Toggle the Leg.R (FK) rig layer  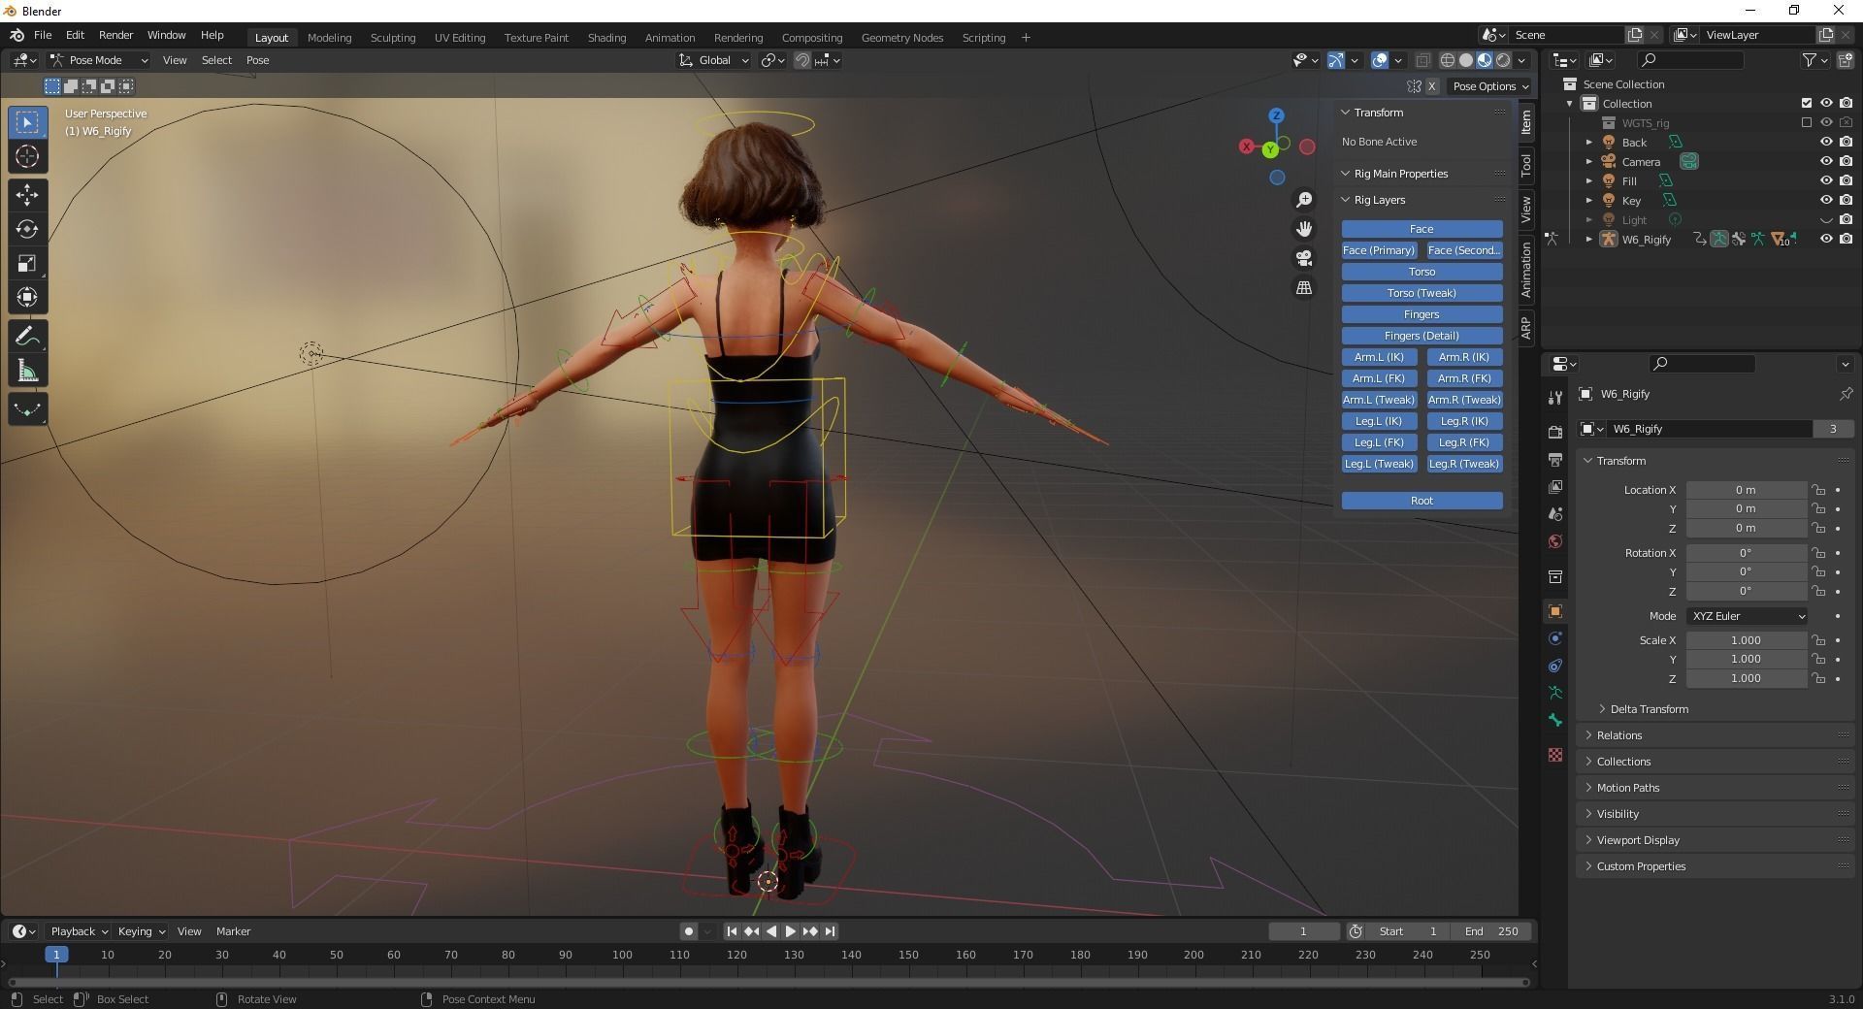1464,442
